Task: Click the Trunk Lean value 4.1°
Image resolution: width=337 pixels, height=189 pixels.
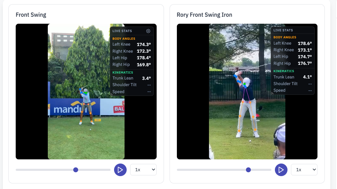Action: 307,77
